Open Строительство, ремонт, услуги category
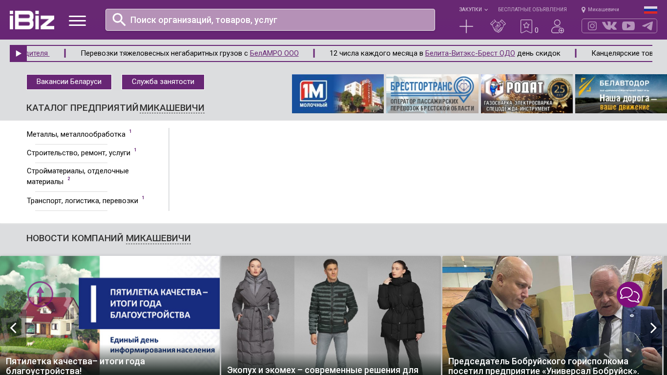Screen dimensions: 667x375 coord(79,153)
